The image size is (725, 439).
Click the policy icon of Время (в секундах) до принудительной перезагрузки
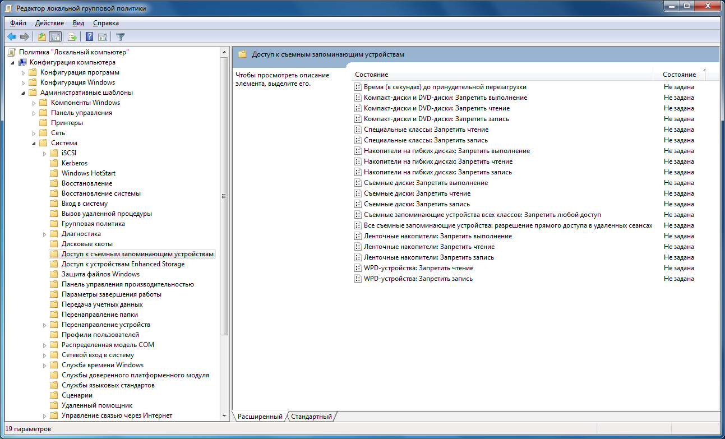tap(358, 87)
